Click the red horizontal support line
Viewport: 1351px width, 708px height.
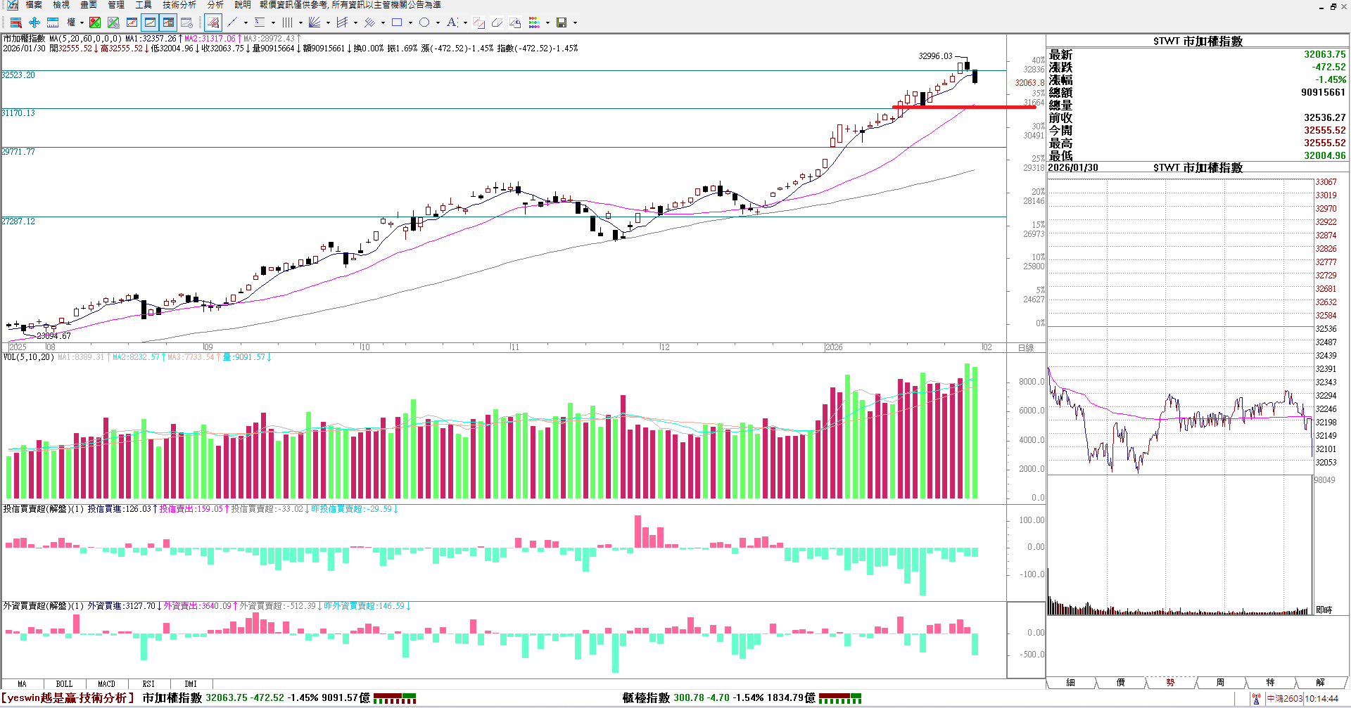click(964, 107)
